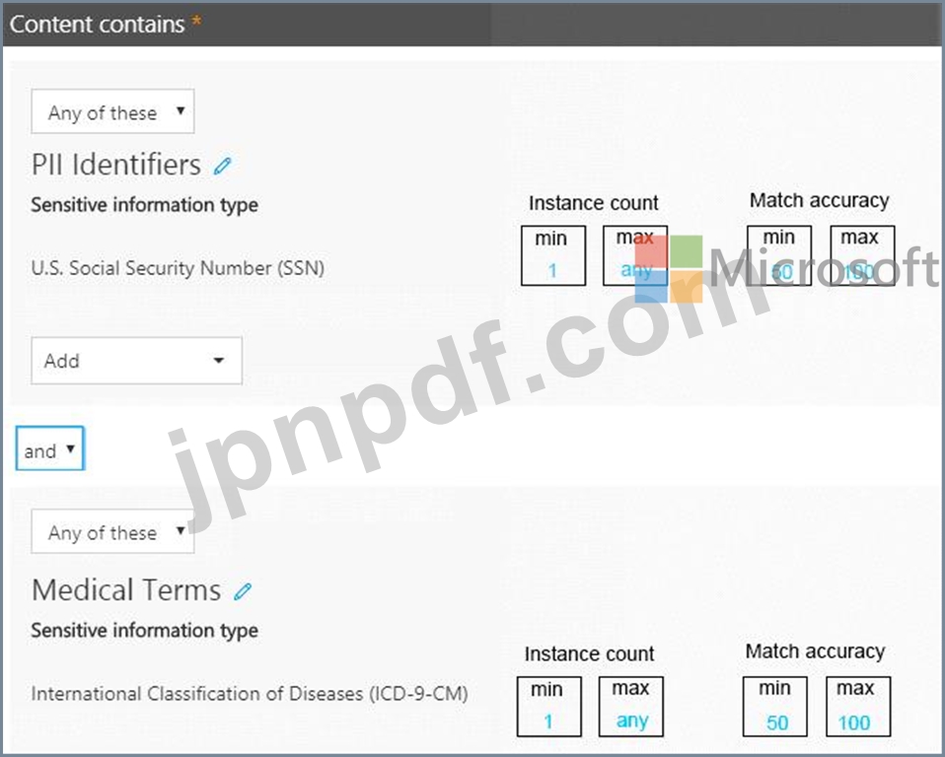Select International Classification of Diseases entry

(x=250, y=694)
